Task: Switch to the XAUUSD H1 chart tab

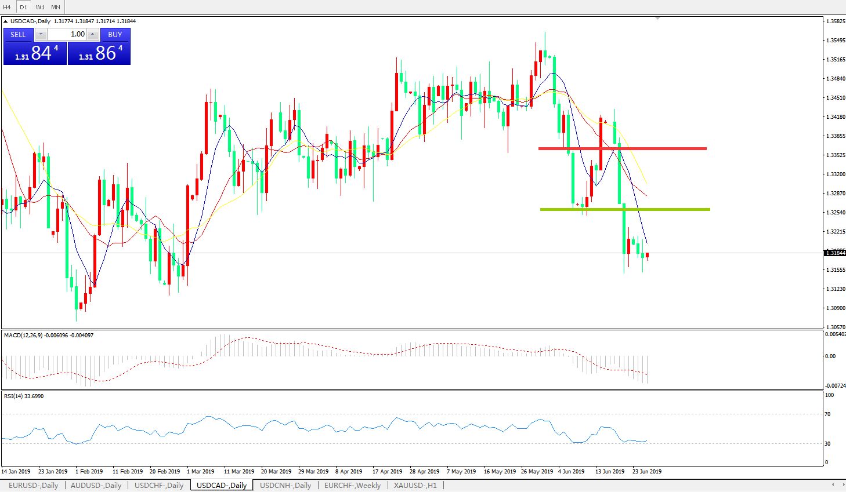Action: pyautogui.click(x=415, y=485)
